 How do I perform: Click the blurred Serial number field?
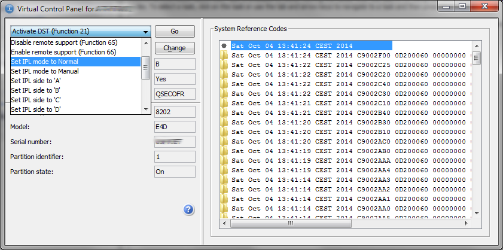tap(175, 142)
